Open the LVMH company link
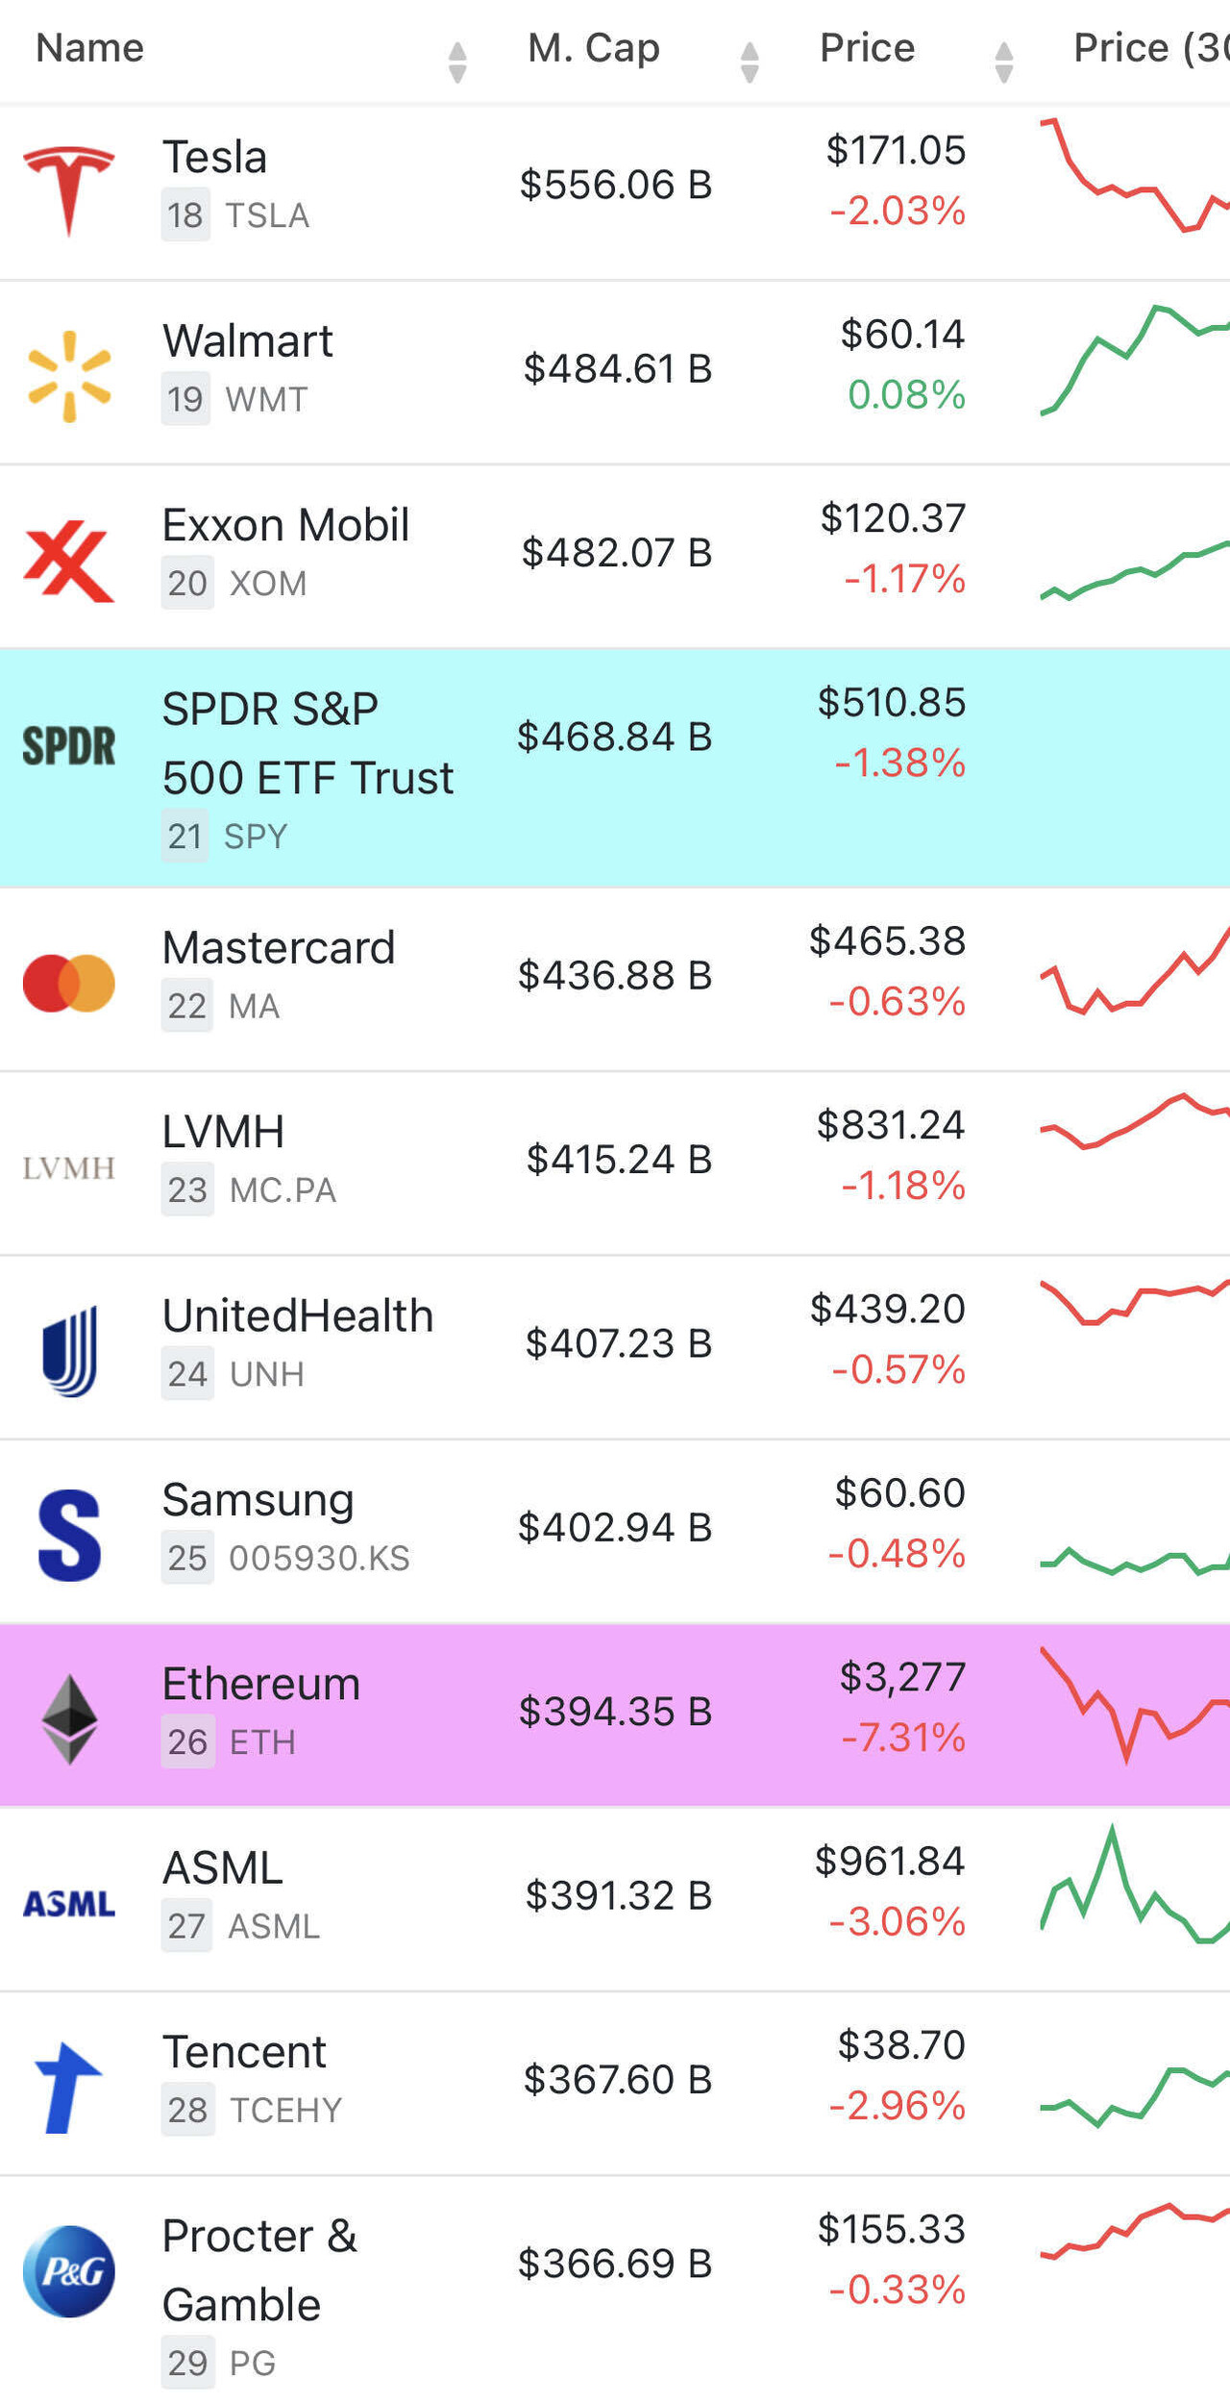 (x=223, y=1132)
